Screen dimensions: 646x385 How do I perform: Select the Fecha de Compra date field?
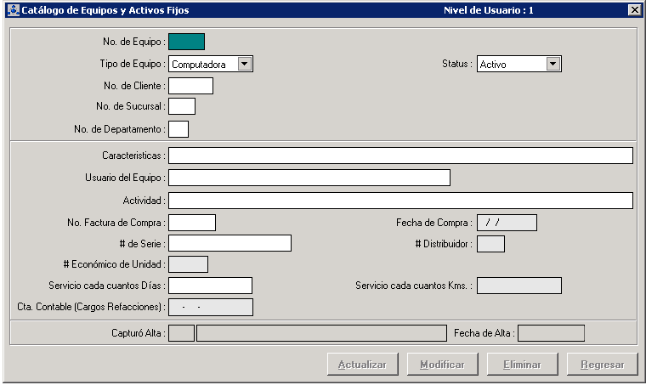tap(507, 223)
